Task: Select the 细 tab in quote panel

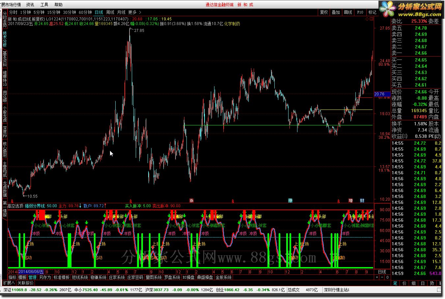Action: click(x=414, y=283)
